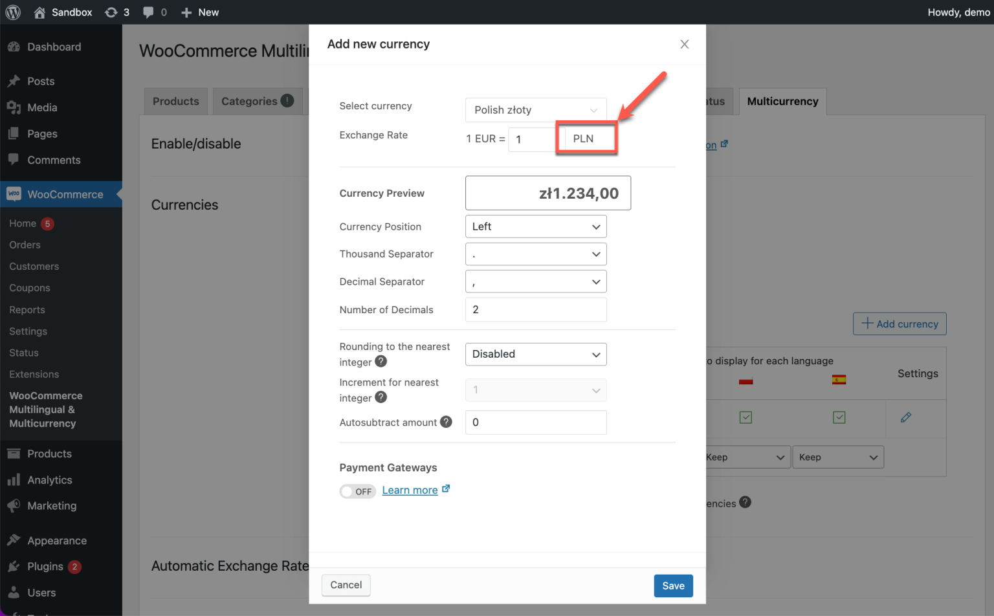Select the WooCommerce sidebar icon

pyautogui.click(x=14, y=193)
